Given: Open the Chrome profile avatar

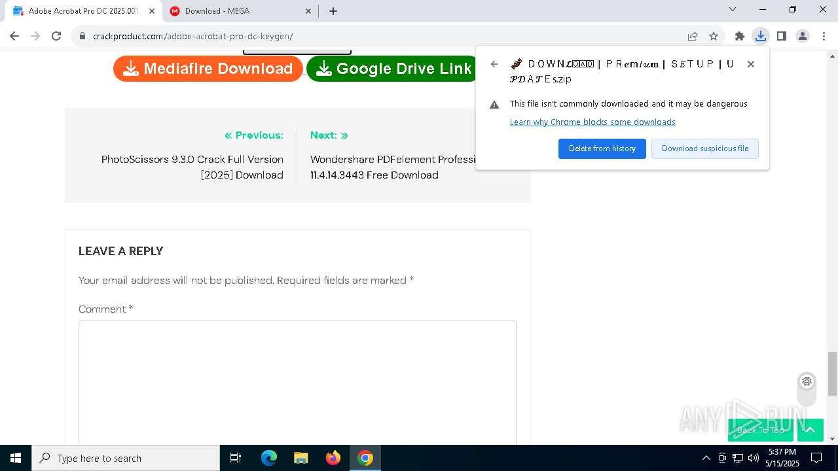Looking at the screenshot, I should pos(803,36).
